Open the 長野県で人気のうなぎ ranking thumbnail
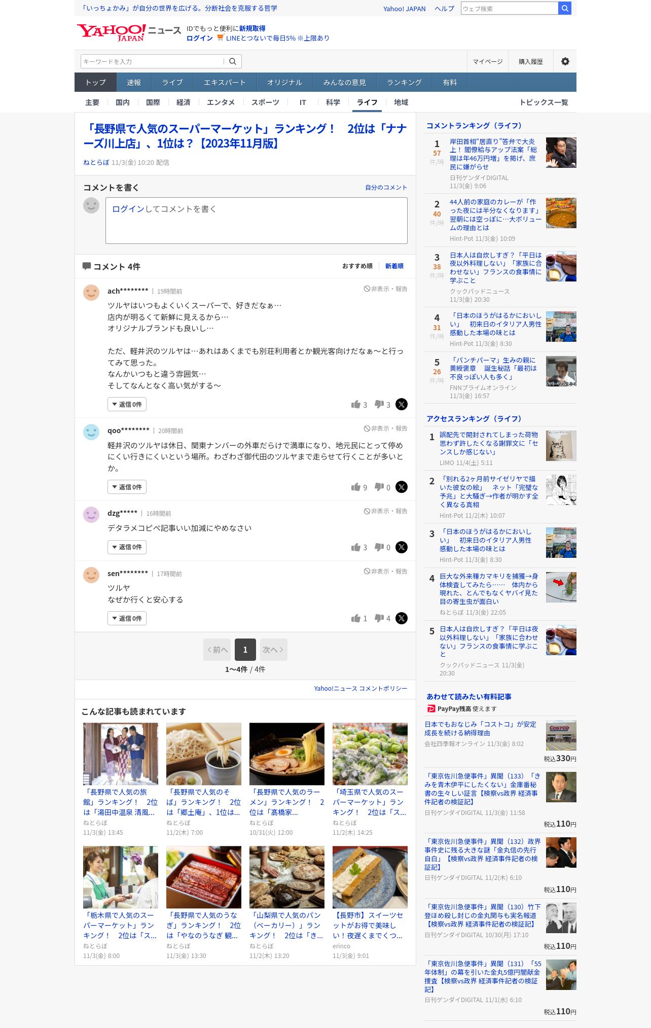 click(204, 877)
